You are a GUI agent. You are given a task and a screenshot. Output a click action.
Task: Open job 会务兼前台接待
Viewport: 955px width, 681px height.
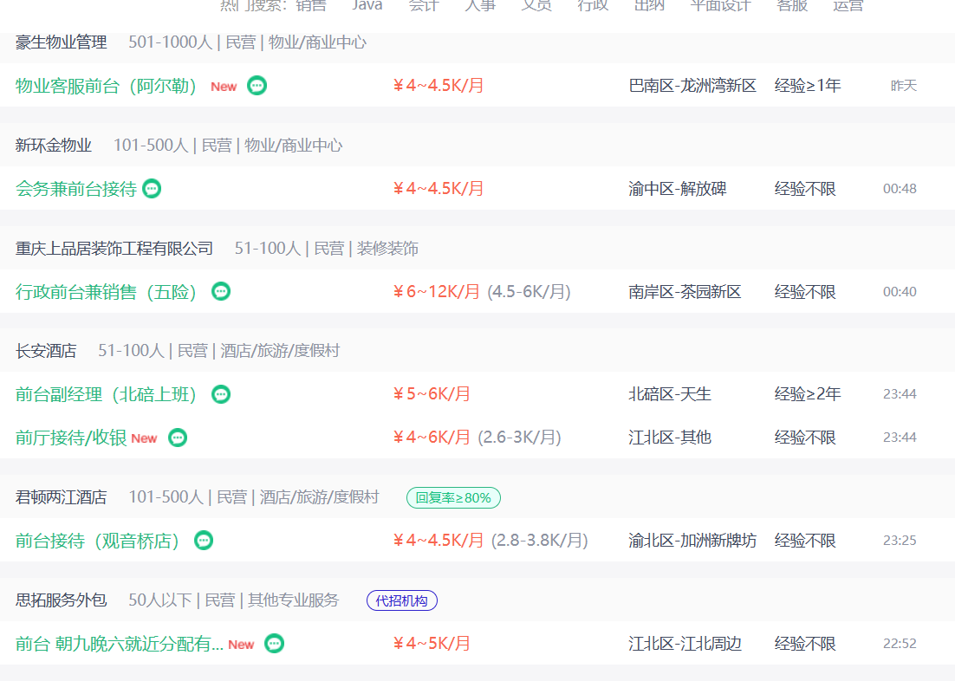coord(76,189)
